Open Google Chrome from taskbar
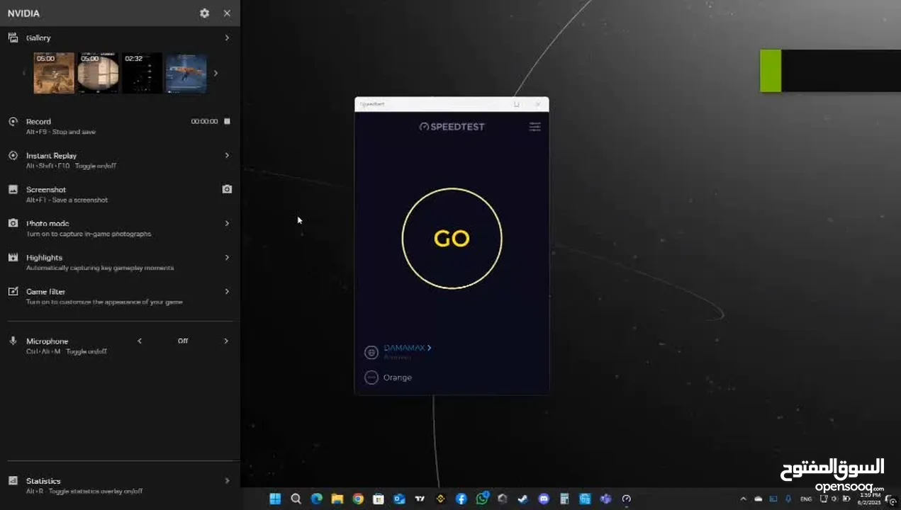Viewport: 901px width, 510px height. click(x=358, y=499)
